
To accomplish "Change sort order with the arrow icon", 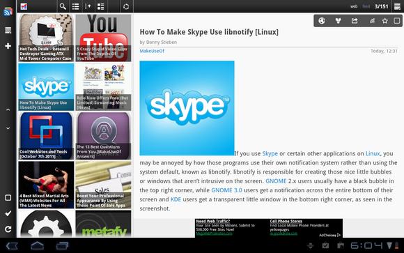I will [x=88, y=6].
